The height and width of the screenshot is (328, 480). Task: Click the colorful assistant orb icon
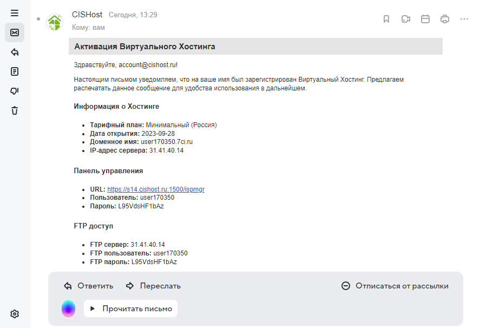pos(68,309)
